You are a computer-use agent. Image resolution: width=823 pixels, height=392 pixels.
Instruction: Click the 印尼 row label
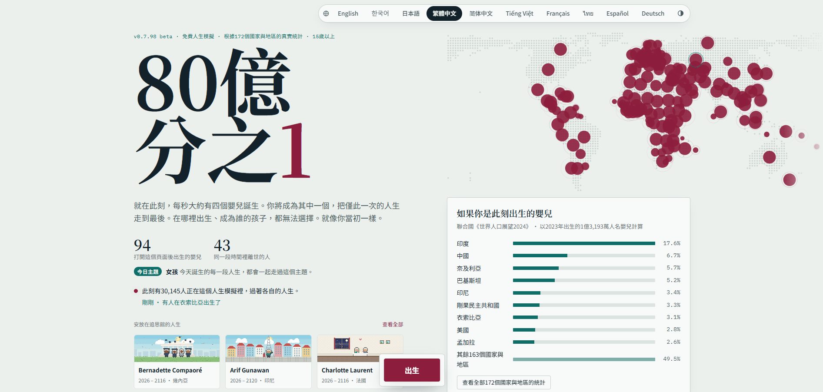463,293
